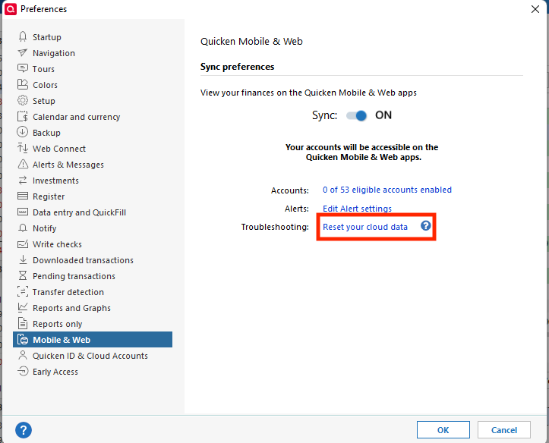Click the Early Access icon
Image resolution: width=549 pixels, height=443 pixels.
pos(23,371)
